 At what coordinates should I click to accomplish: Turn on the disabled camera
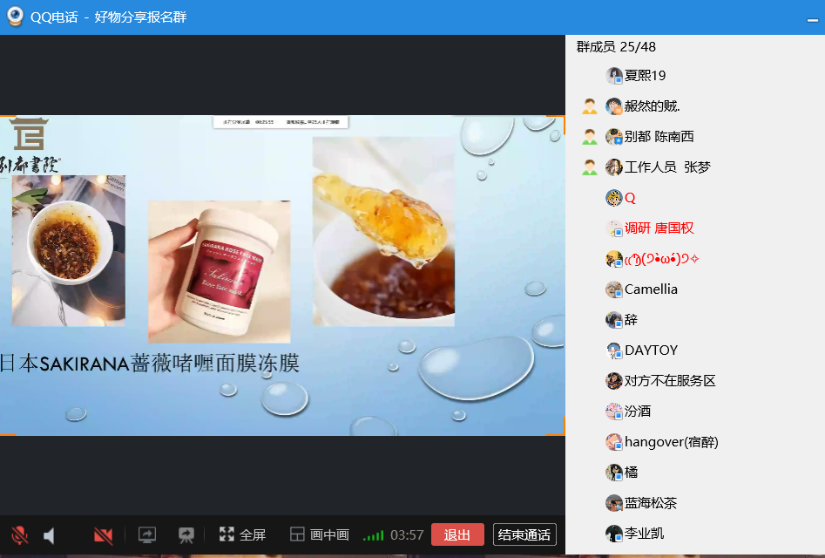[104, 535]
